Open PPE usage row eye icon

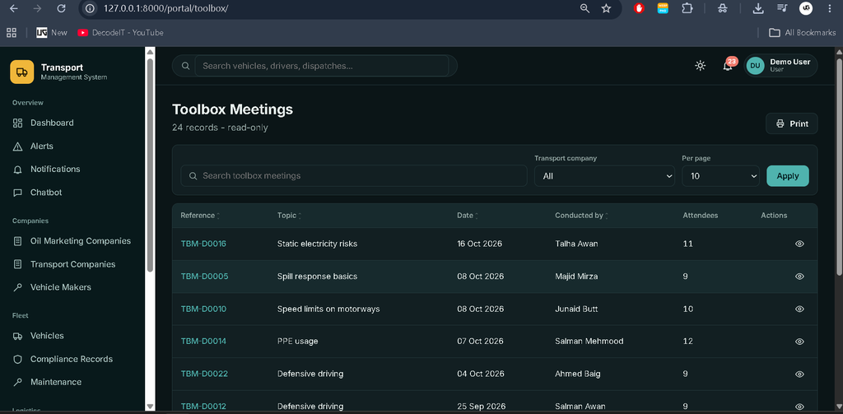tap(799, 342)
